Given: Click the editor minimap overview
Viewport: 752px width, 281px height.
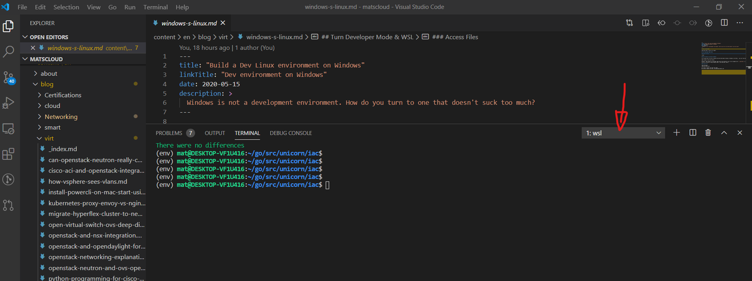Looking at the screenshot, I should pos(723,59).
